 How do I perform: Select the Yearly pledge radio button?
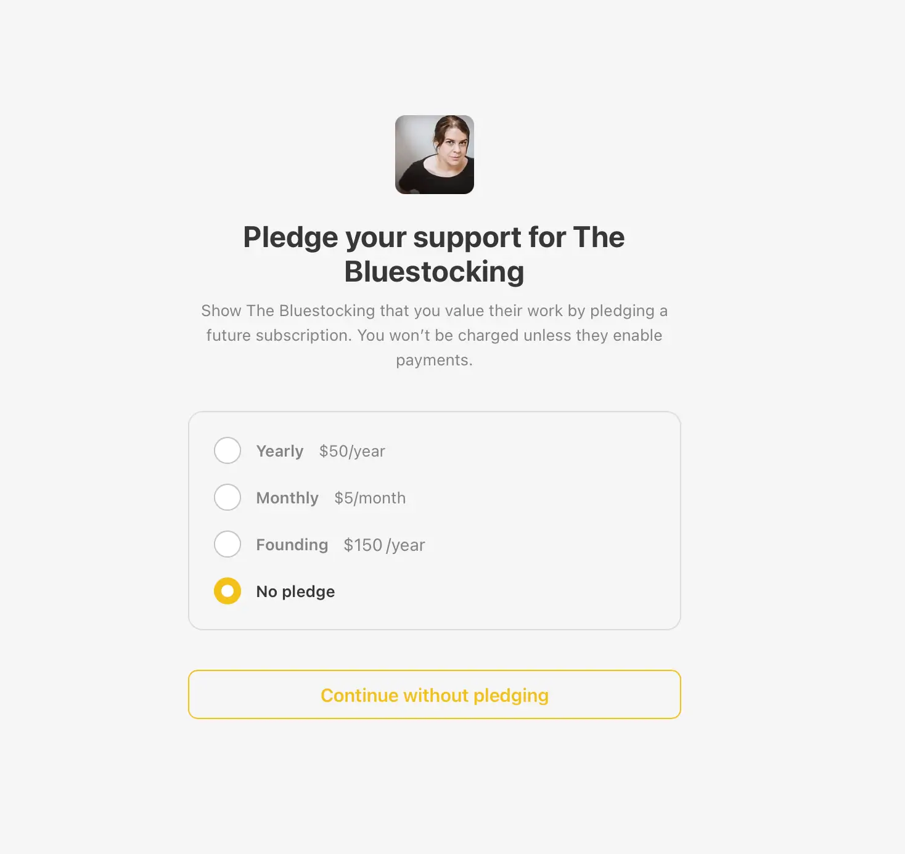coord(227,450)
